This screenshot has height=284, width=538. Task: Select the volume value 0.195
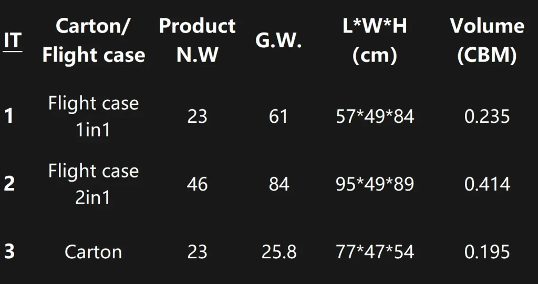pyautogui.click(x=487, y=252)
